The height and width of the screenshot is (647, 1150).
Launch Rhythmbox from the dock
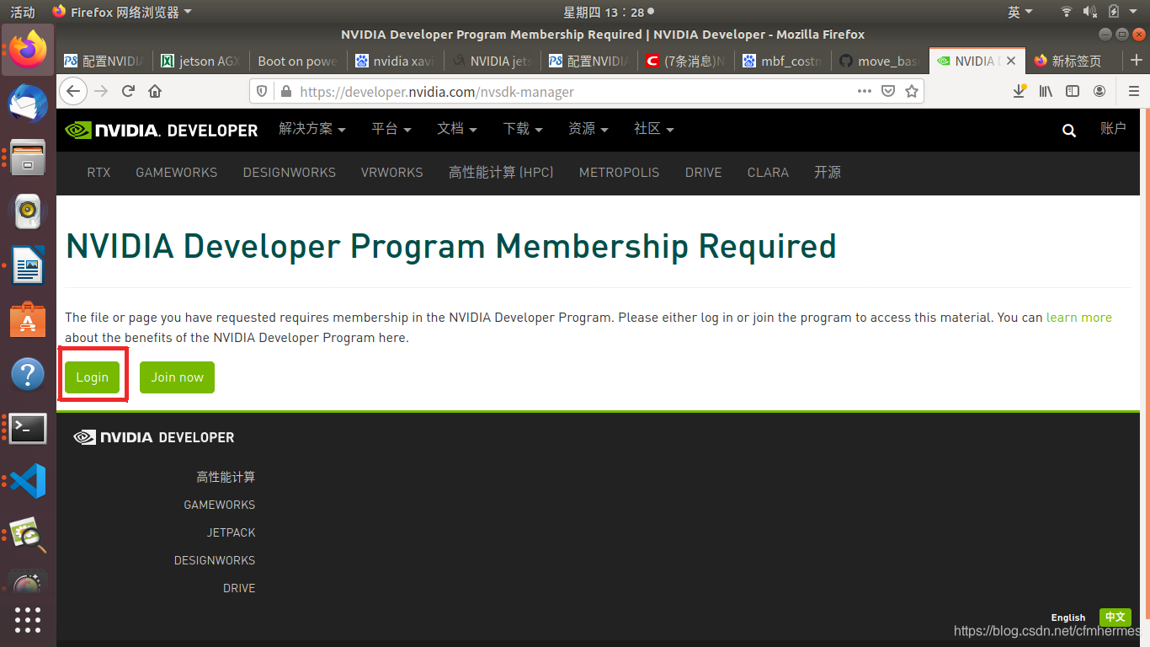pos(28,211)
